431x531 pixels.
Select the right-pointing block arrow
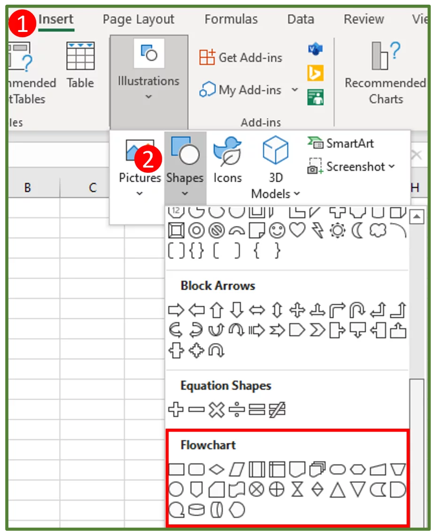(177, 310)
